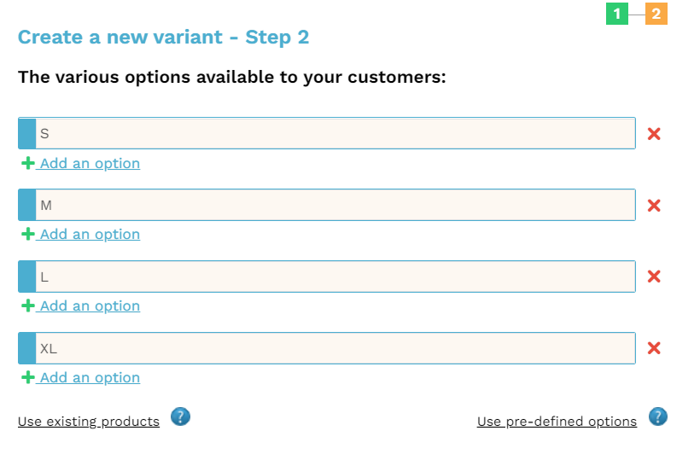Add an option below the M field
Image resolution: width=700 pixels, height=454 pixels.
tap(90, 235)
